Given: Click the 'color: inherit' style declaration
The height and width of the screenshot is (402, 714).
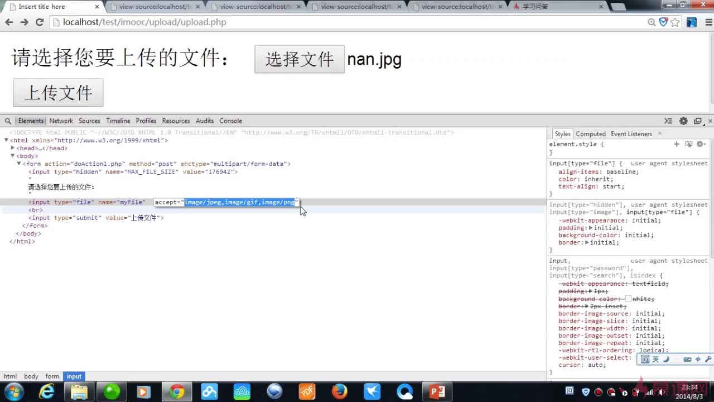Looking at the screenshot, I should pos(586,179).
